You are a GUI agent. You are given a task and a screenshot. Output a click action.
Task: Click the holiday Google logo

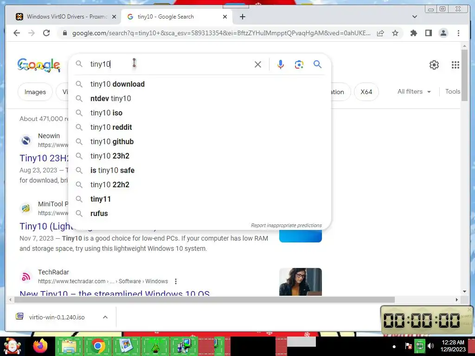point(39,65)
